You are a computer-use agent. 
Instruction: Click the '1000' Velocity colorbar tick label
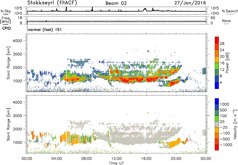click(225, 104)
